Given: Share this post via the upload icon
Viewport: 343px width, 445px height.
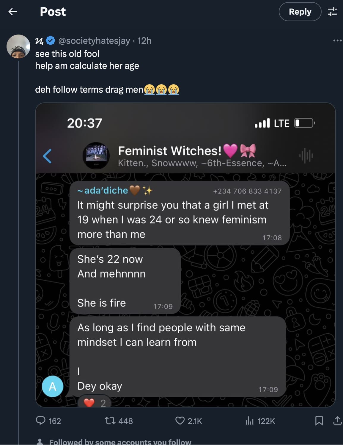Looking at the screenshot, I should (x=337, y=421).
